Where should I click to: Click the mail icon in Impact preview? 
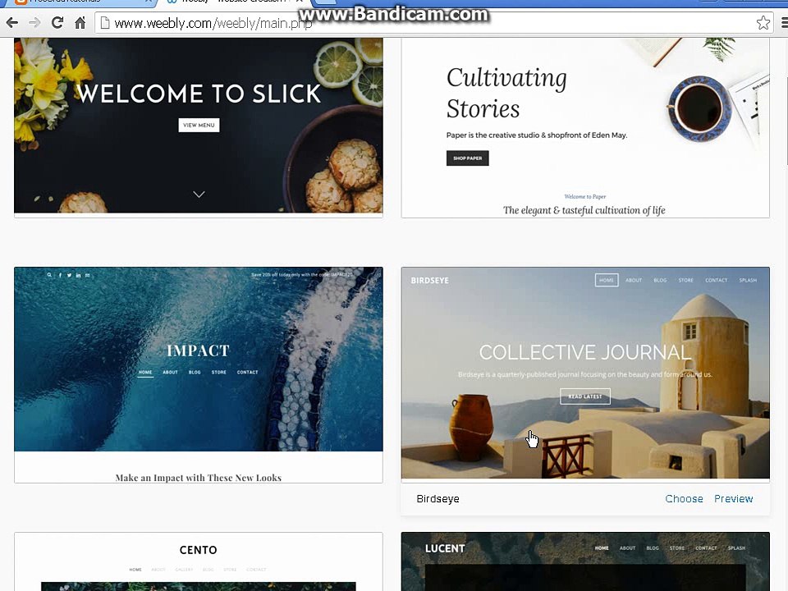[88, 275]
